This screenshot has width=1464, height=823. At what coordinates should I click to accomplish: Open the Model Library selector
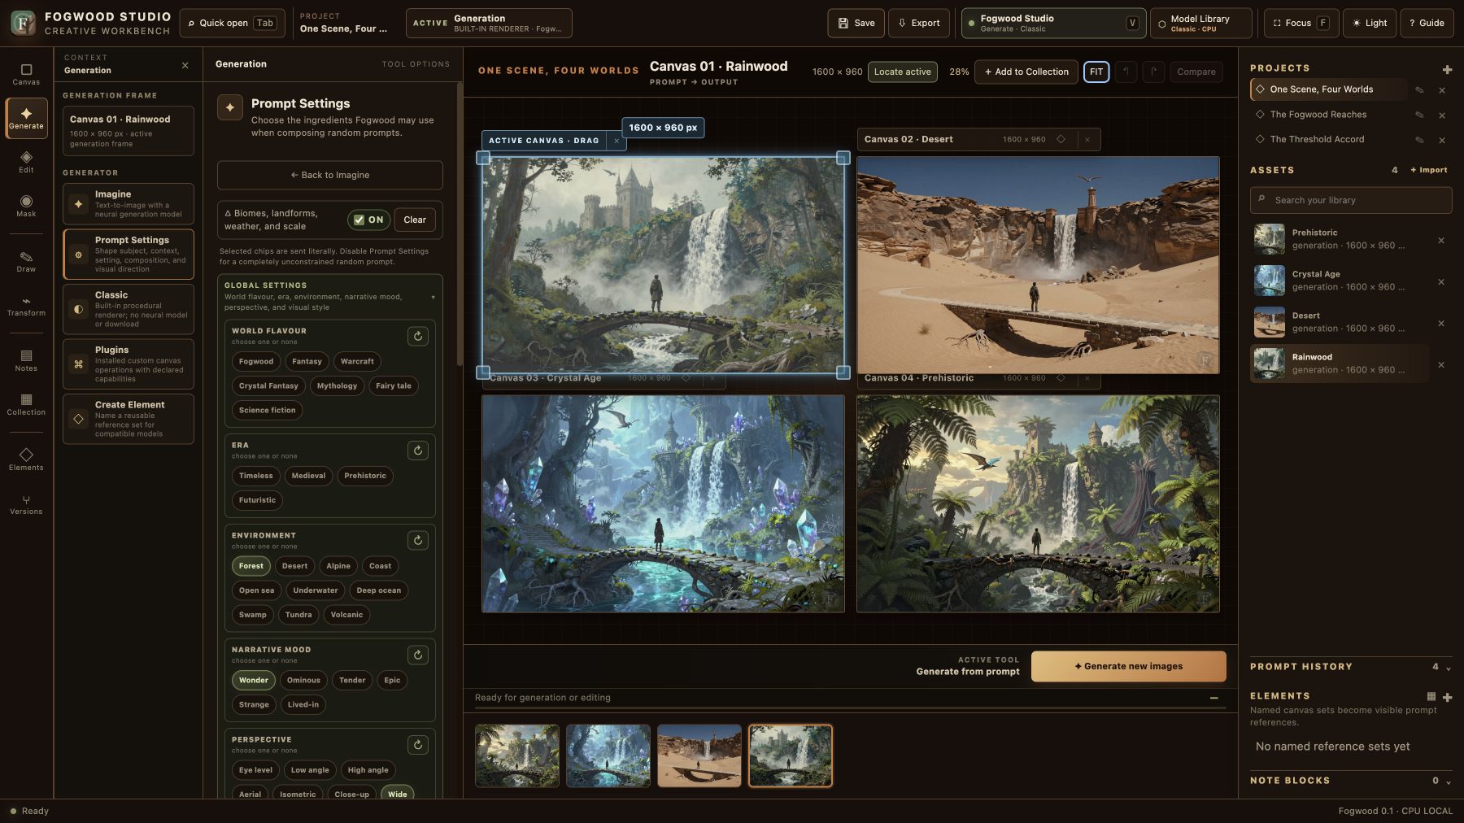(1201, 23)
